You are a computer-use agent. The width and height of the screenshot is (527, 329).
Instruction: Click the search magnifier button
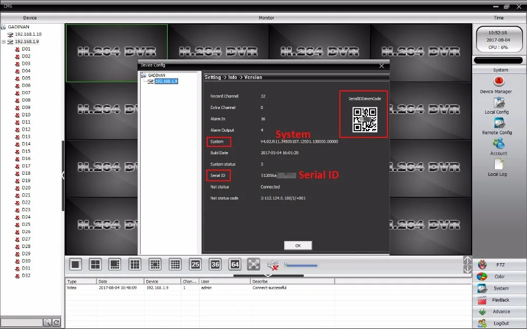47,323
